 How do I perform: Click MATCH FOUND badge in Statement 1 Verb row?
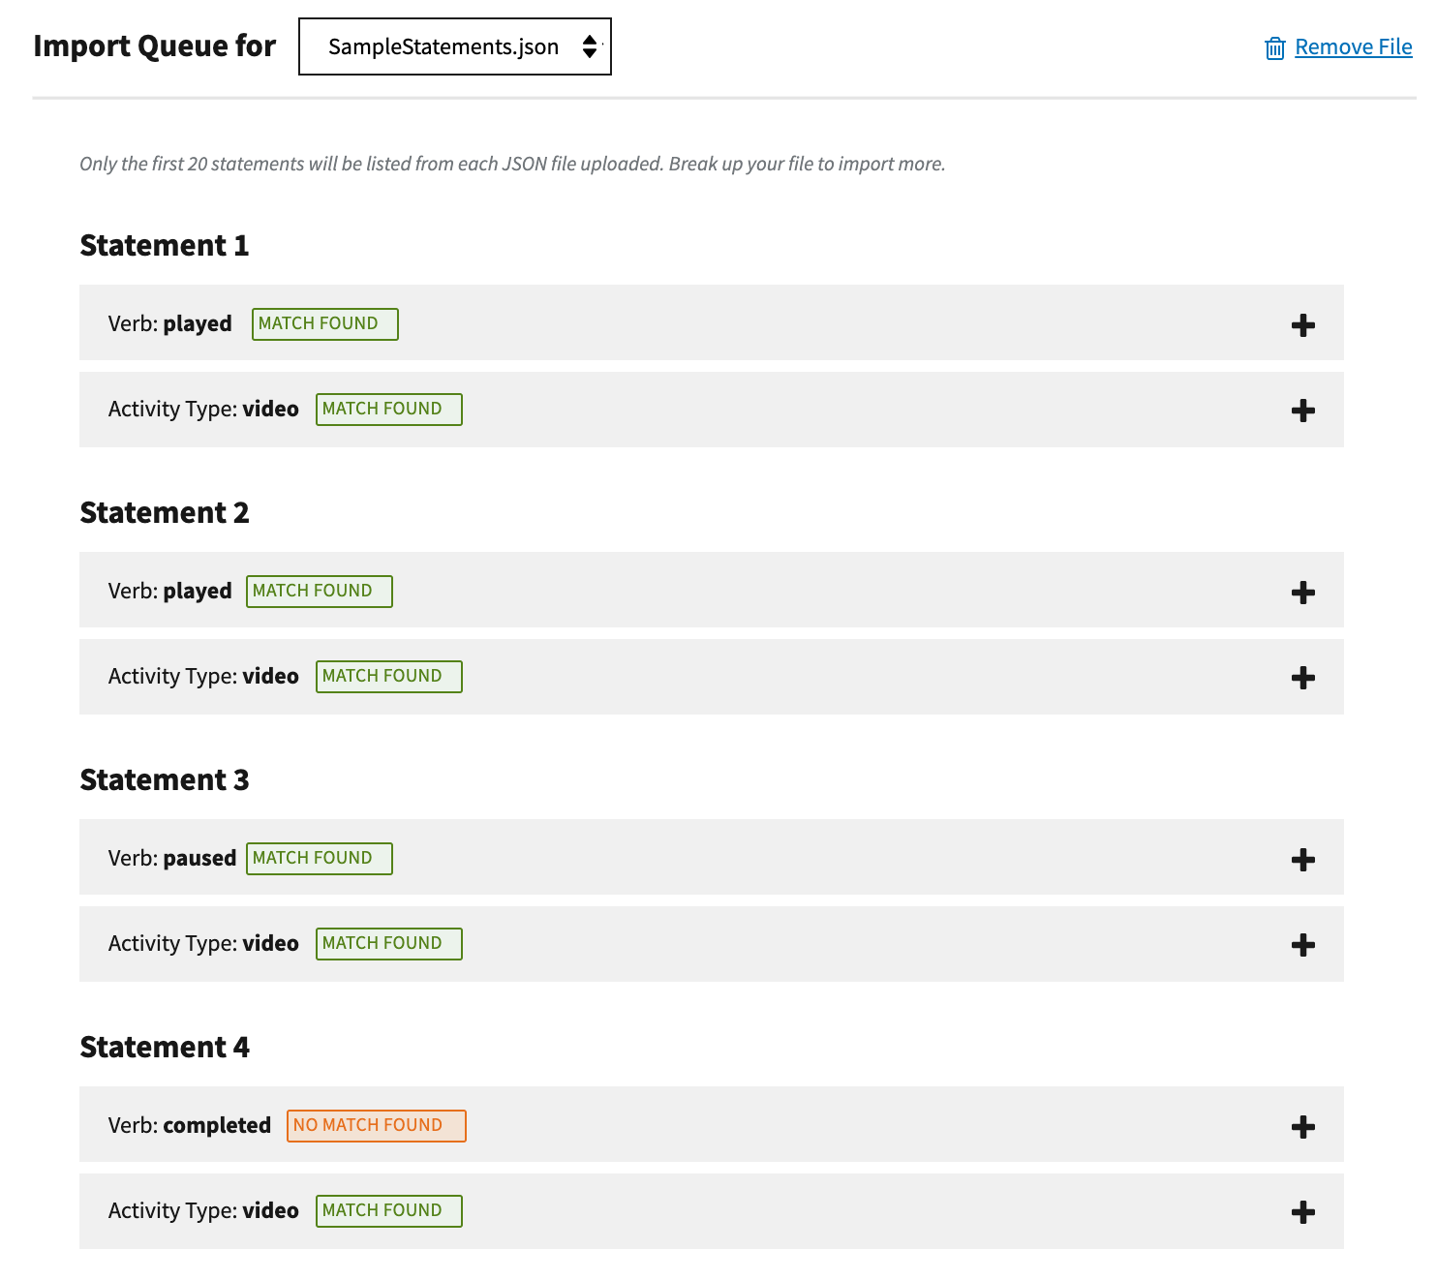(x=324, y=323)
